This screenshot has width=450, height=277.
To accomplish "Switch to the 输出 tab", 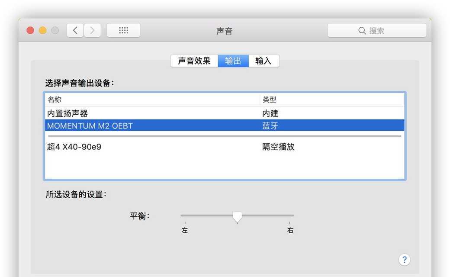I will (x=233, y=61).
